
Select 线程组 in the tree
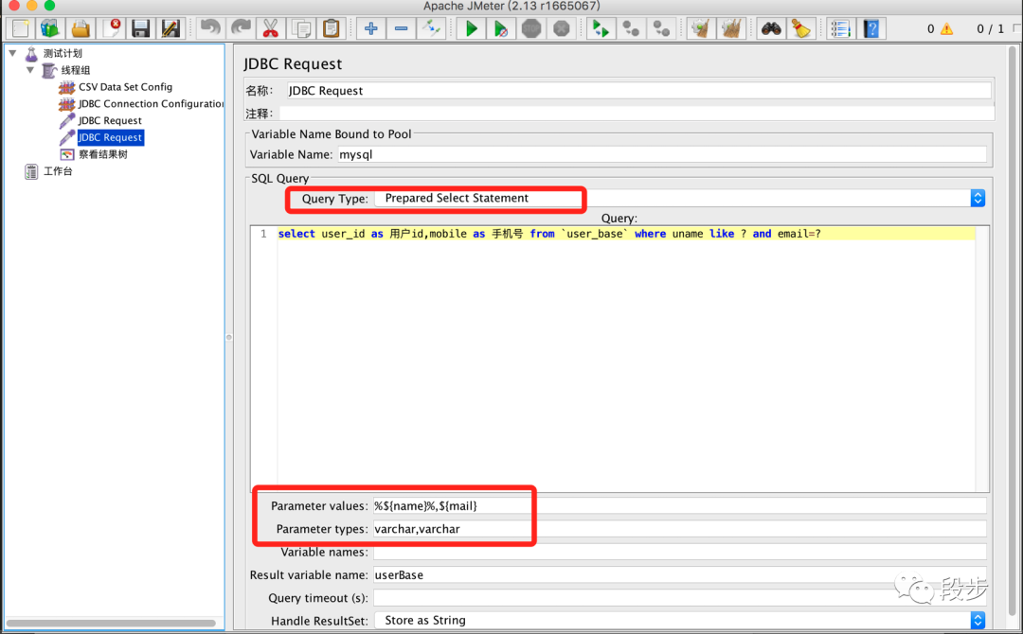click(76, 70)
